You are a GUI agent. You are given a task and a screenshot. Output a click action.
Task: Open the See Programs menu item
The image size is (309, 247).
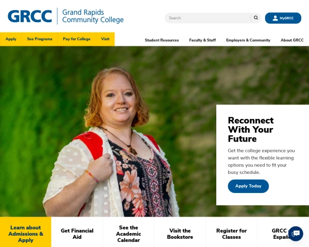tap(40, 39)
